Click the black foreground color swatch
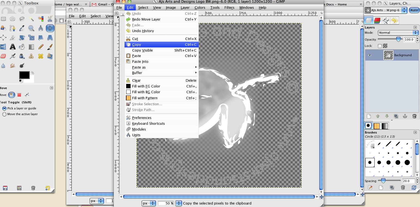 (x=24, y=75)
